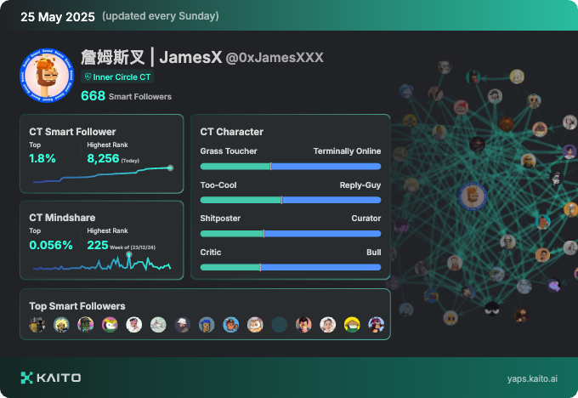
Task: Click the teal-ringed node holding a heart
Action: [473, 77]
